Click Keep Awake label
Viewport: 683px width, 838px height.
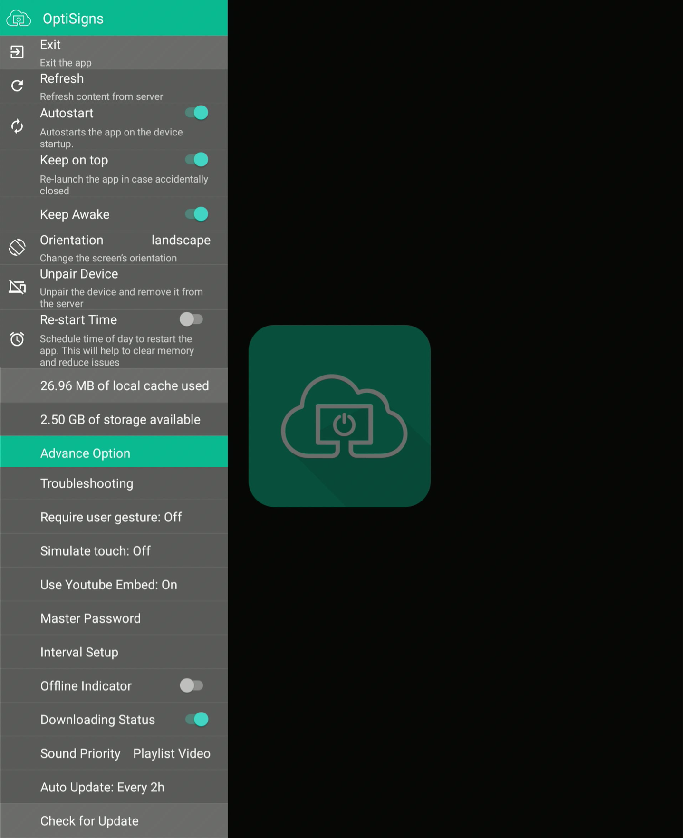(75, 214)
